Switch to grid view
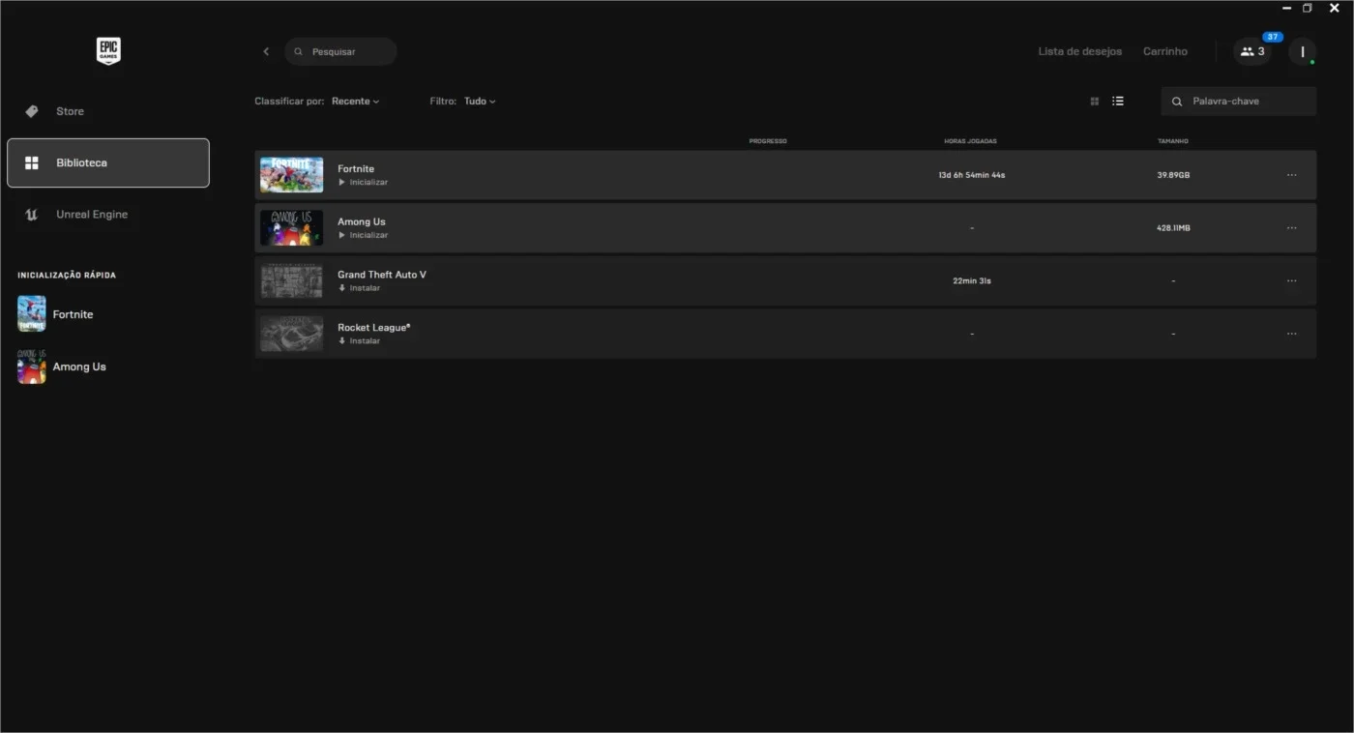The image size is (1354, 733). (1095, 101)
